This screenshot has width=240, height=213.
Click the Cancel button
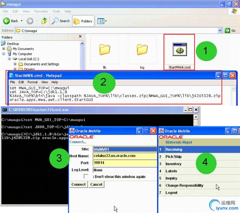[96, 184]
